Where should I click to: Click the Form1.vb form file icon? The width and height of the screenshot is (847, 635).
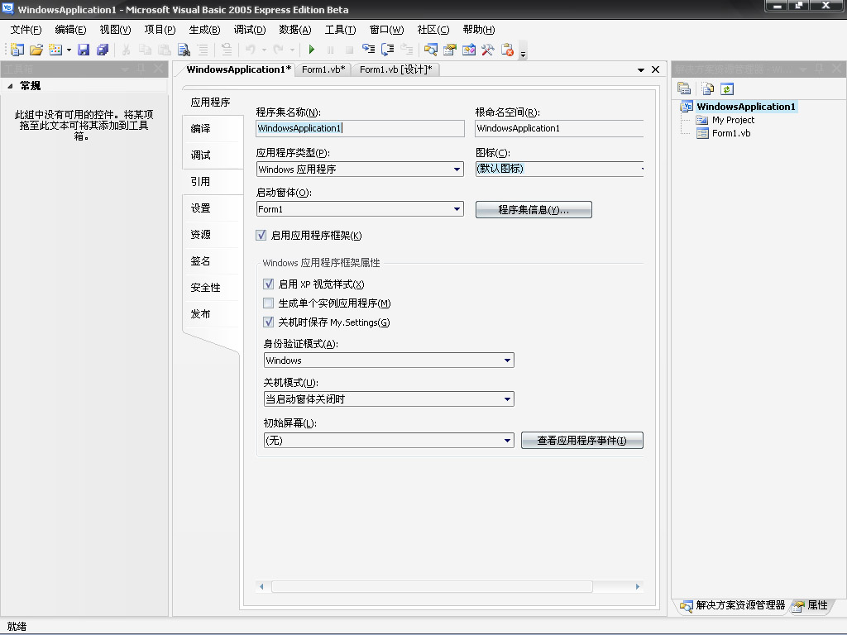click(702, 133)
